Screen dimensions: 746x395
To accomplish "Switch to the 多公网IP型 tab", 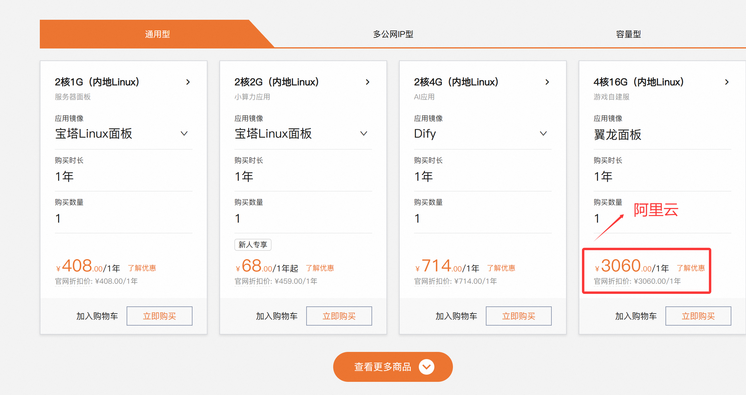I will click(393, 34).
